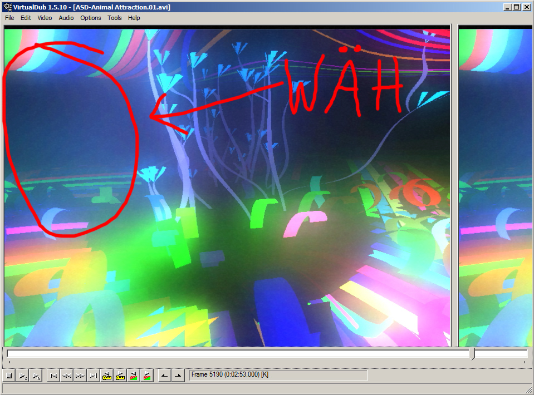Jump to the start of video
534x395 pixels.
point(53,376)
